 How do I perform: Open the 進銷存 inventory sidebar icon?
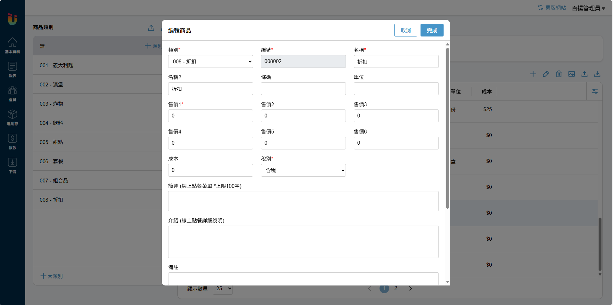[x=12, y=117]
